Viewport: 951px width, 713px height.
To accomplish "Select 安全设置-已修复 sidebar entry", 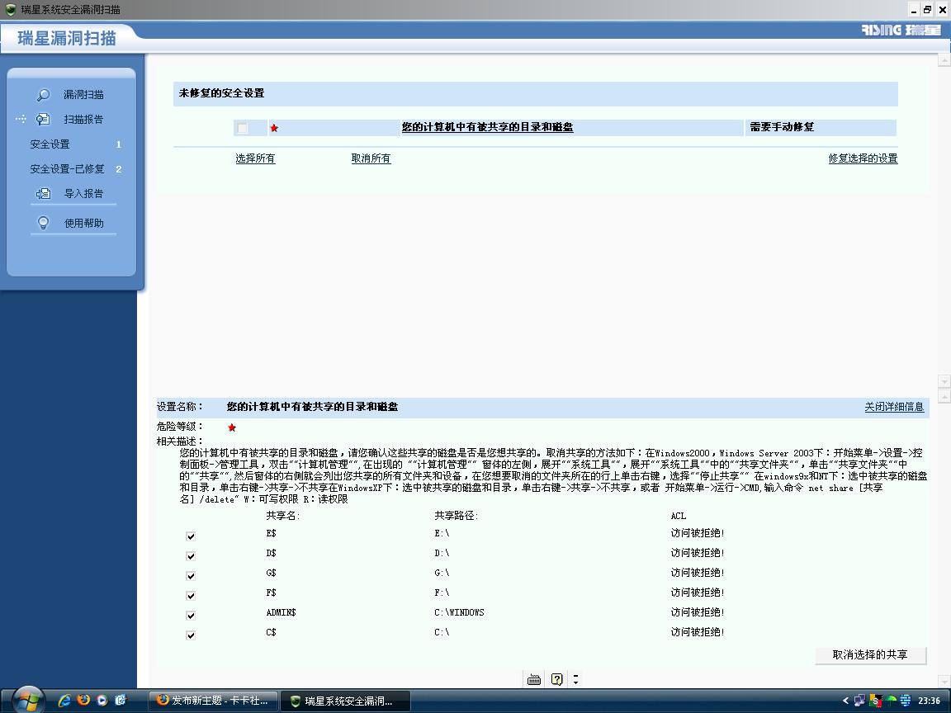I will pos(68,169).
